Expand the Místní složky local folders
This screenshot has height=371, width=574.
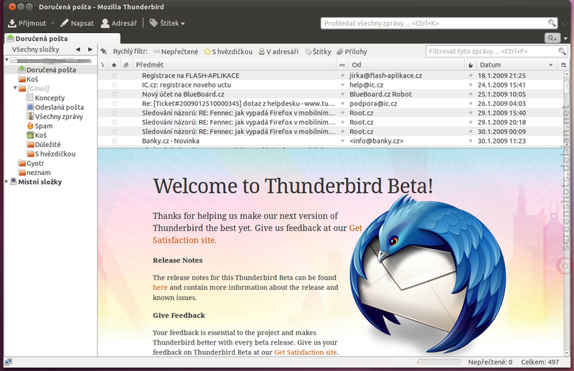click(6, 182)
